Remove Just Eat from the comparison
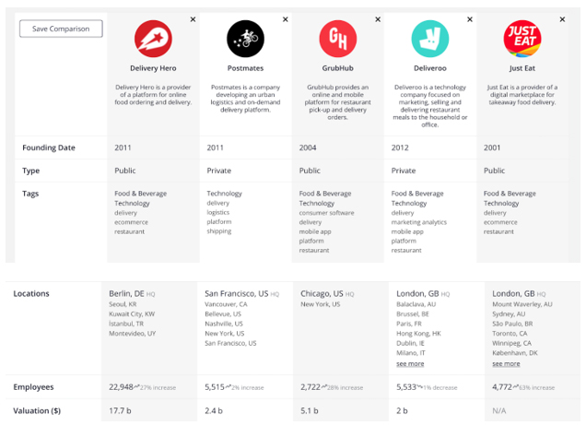Screen dimensions: 586x425 click(x=561, y=19)
